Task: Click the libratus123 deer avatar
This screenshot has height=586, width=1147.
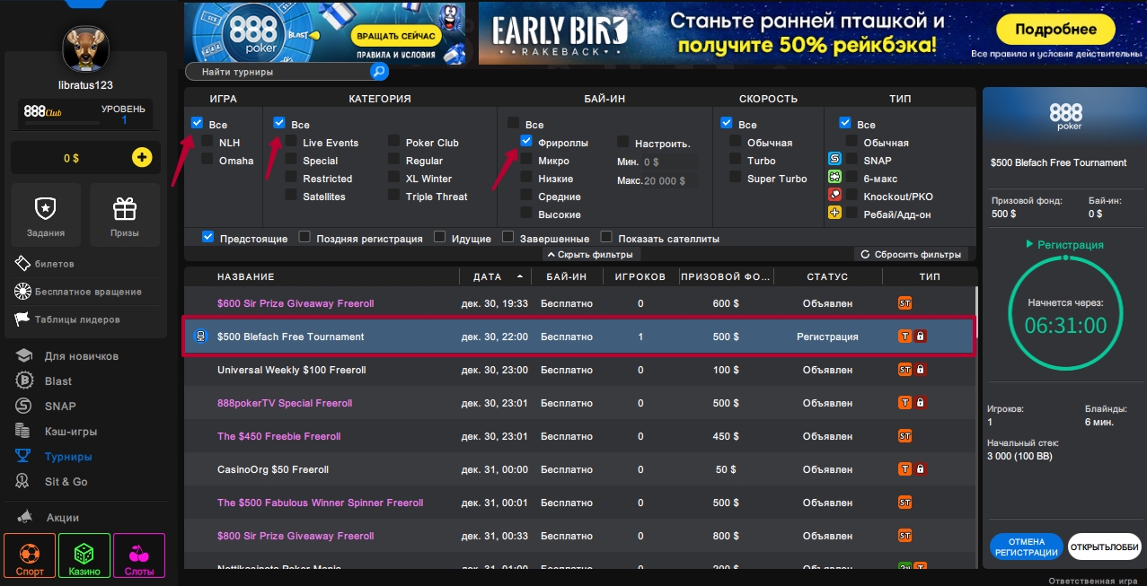Action: (85, 49)
